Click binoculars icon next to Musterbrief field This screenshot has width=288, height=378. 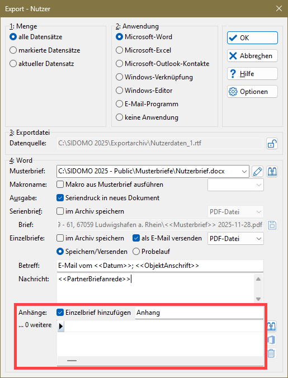[272, 172]
